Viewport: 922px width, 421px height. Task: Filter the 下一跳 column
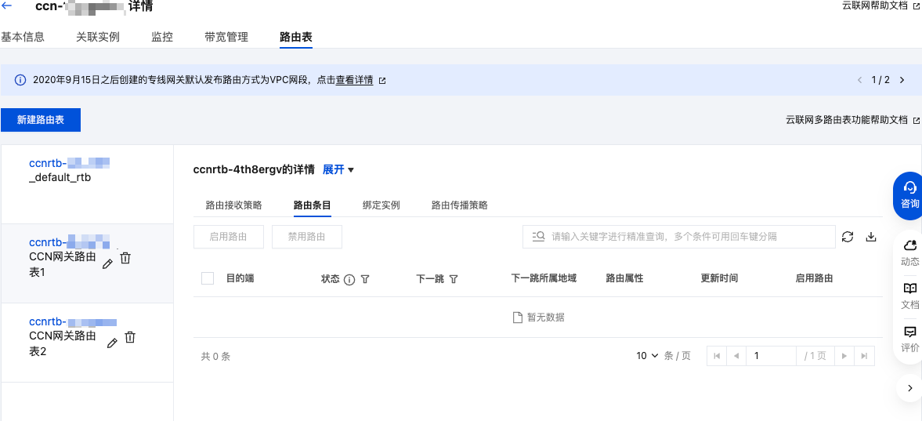pos(454,279)
